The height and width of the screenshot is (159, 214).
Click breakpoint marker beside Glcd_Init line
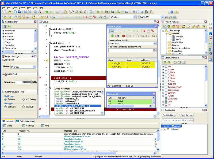40,77
